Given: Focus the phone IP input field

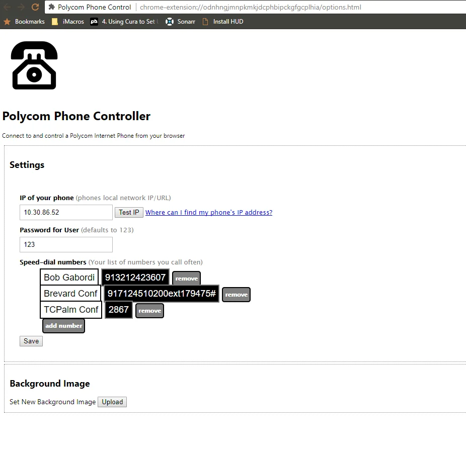Looking at the screenshot, I should (66, 212).
